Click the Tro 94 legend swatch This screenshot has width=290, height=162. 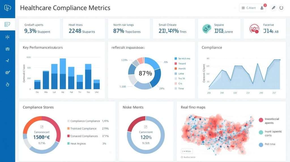176,79
